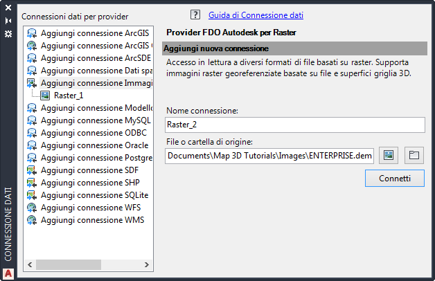This screenshot has width=435, height=281.
Task: Pick Aggiungi connessione Oracle
Action: click(x=94, y=145)
